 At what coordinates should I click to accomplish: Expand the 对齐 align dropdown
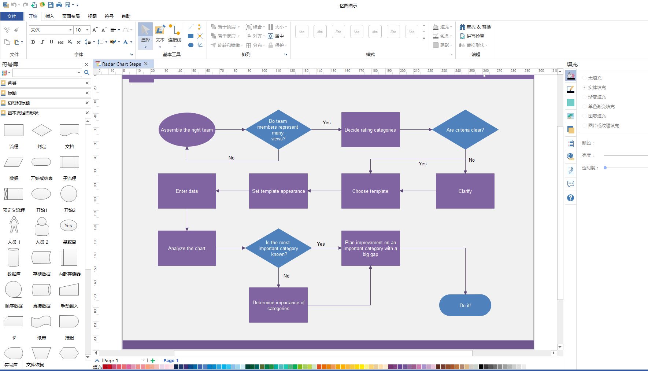tap(264, 36)
